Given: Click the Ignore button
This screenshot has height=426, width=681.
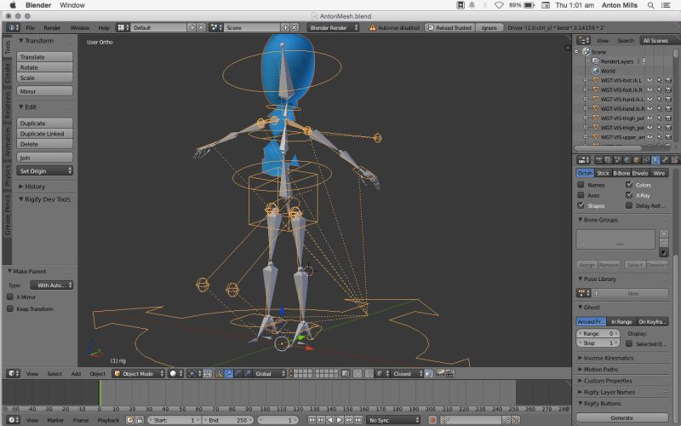Looking at the screenshot, I should (x=489, y=27).
